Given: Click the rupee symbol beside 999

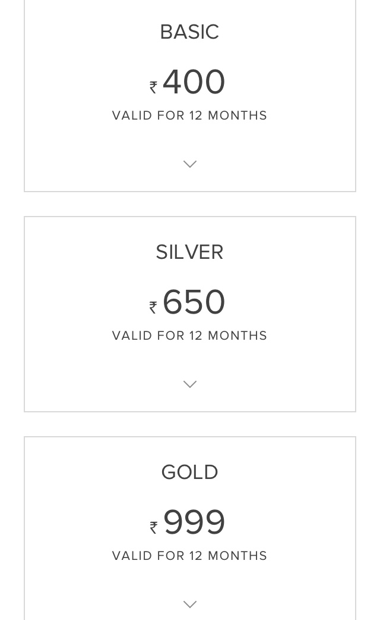Looking at the screenshot, I should 153,527.
